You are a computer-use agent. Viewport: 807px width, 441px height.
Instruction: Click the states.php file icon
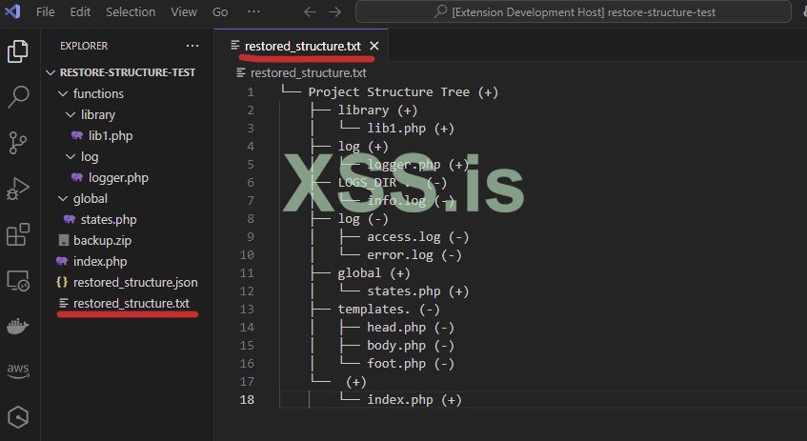(70, 220)
